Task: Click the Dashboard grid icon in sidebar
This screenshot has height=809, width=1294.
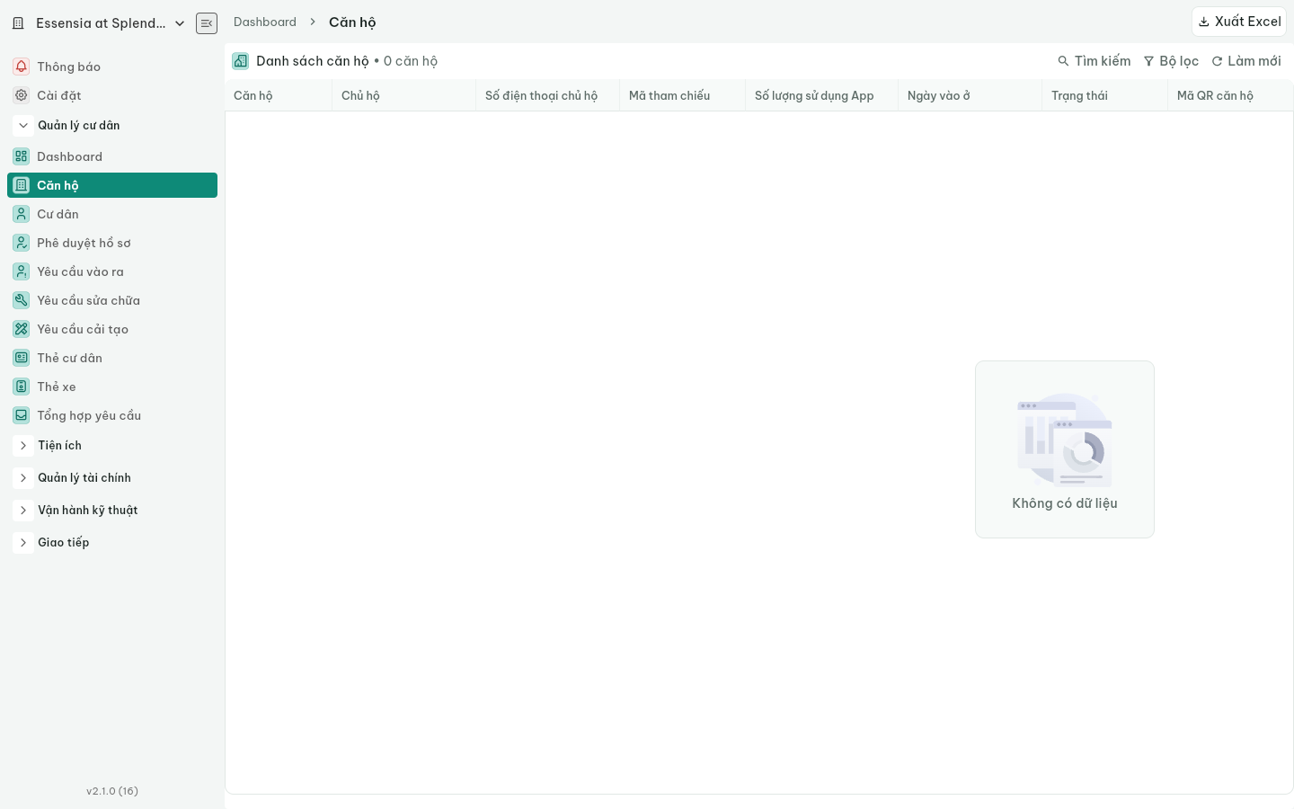Action: (x=22, y=156)
